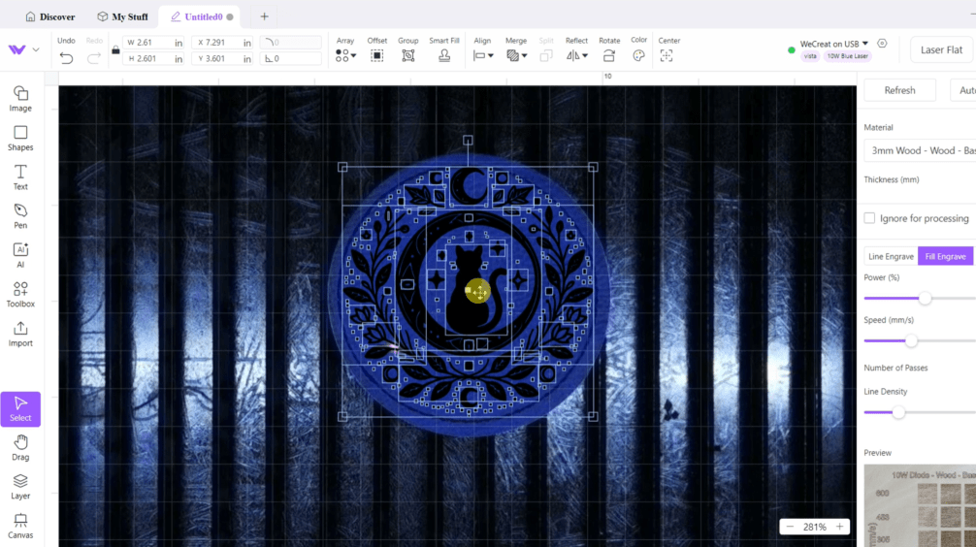Open the My Stuff tab
Screen dimensions: 976x547
[x=122, y=16]
